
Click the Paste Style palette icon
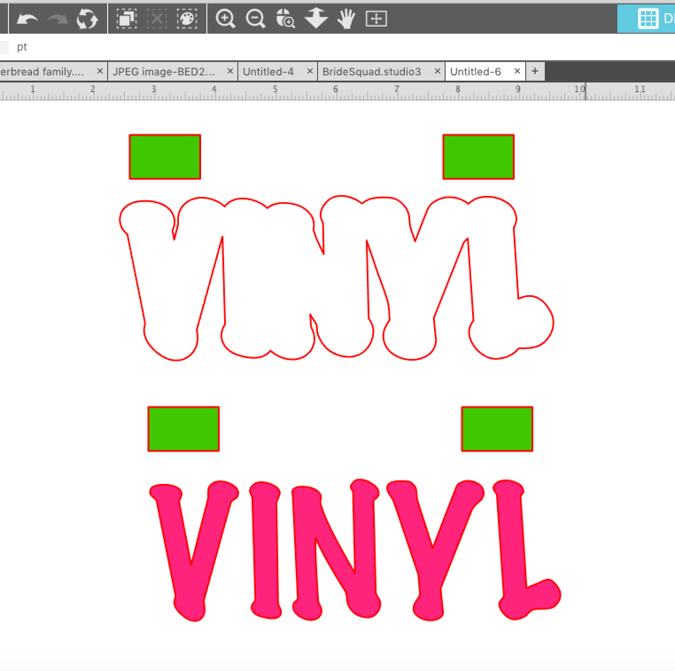click(186, 19)
